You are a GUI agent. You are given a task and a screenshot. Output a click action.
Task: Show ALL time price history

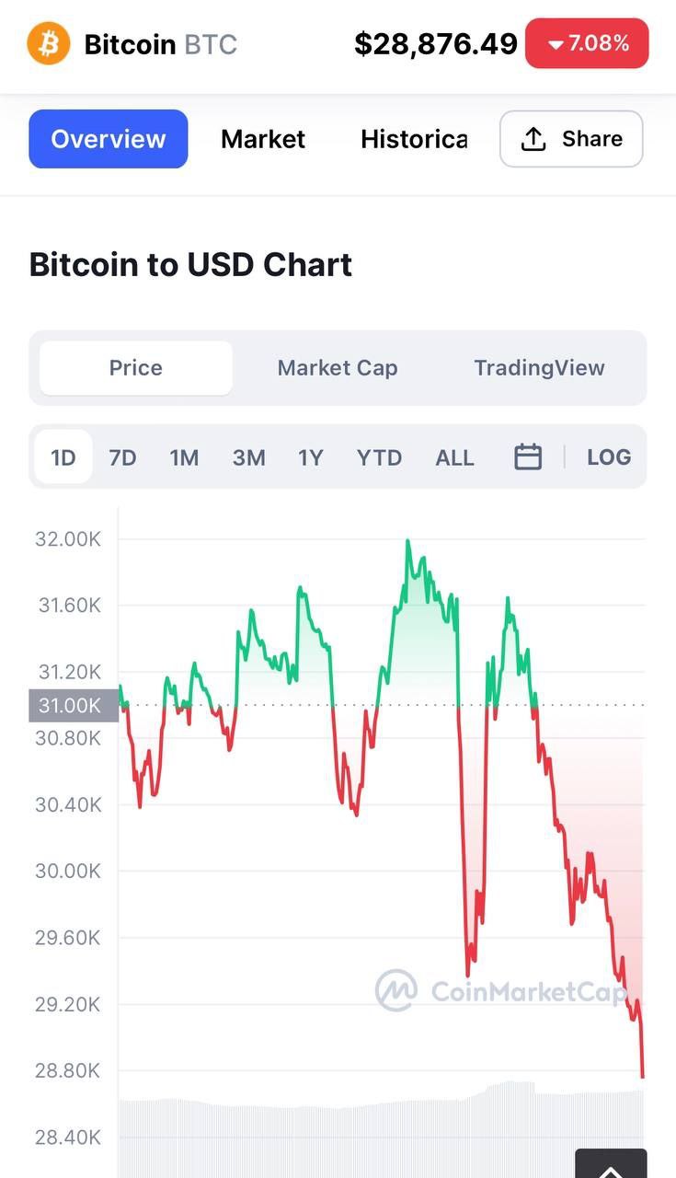(454, 457)
